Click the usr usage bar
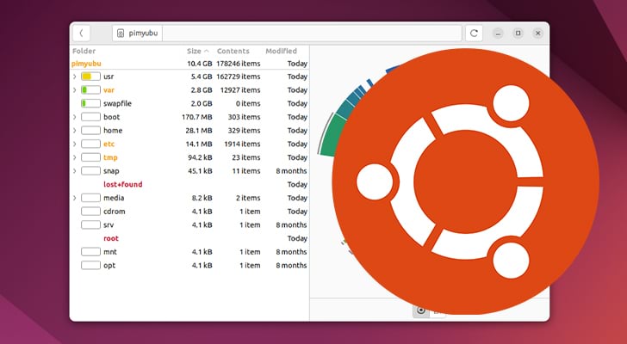627x344 pixels. [x=90, y=77]
